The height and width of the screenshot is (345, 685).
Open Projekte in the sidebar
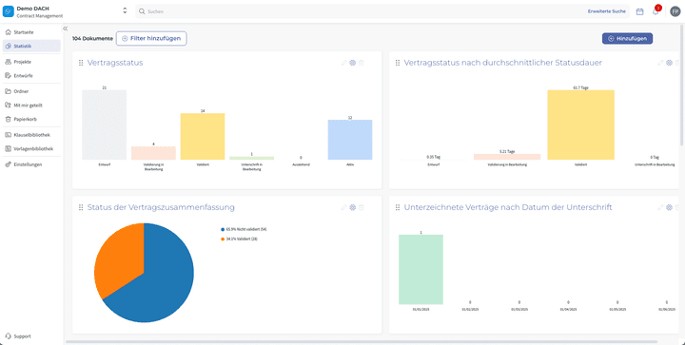coord(31,62)
